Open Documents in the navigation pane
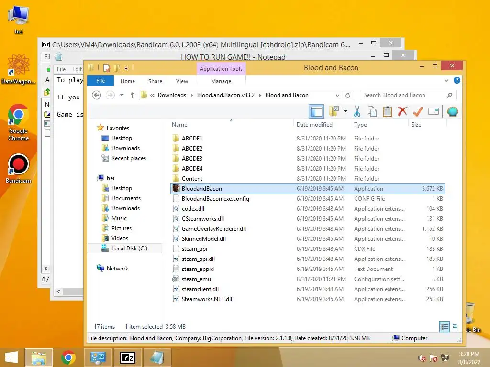490x367 pixels. click(126, 198)
